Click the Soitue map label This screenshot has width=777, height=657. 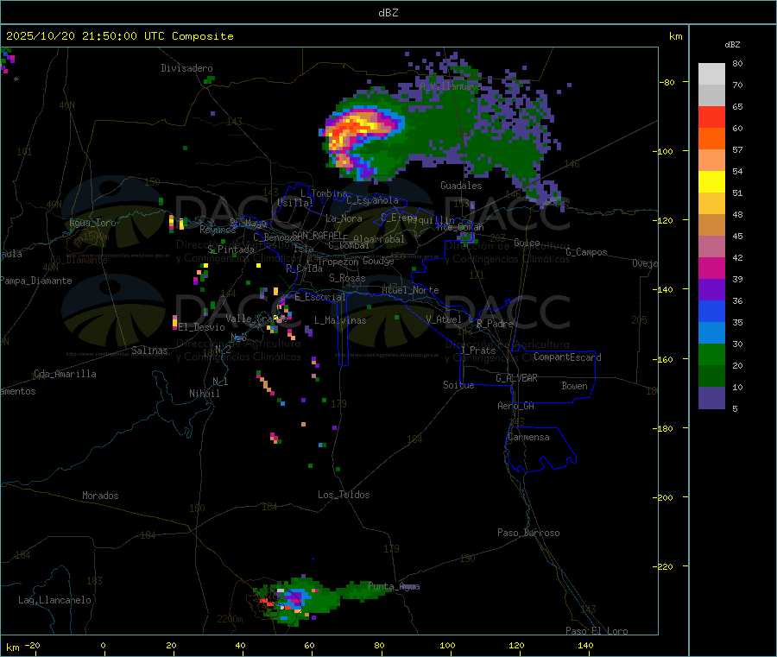pyautogui.click(x=458, y=385)
